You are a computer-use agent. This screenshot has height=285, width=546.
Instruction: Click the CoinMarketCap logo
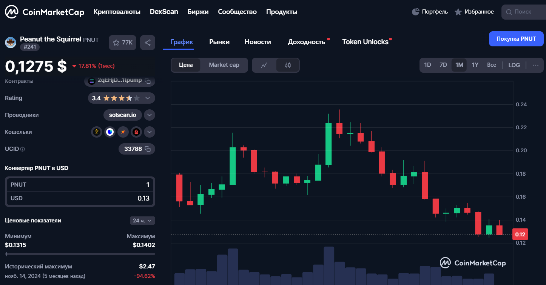pos(45,12)
